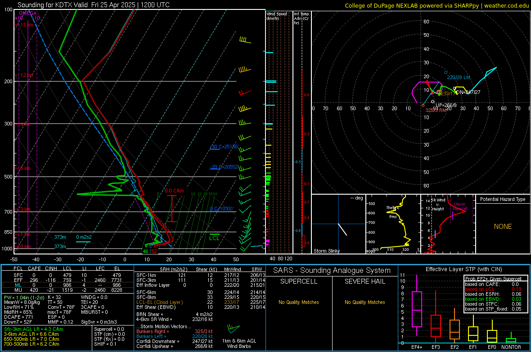This screenshot has width=531, height=352.
Task: Click the red 'based on LCL' probability row
Action: (x=493, y=289)
